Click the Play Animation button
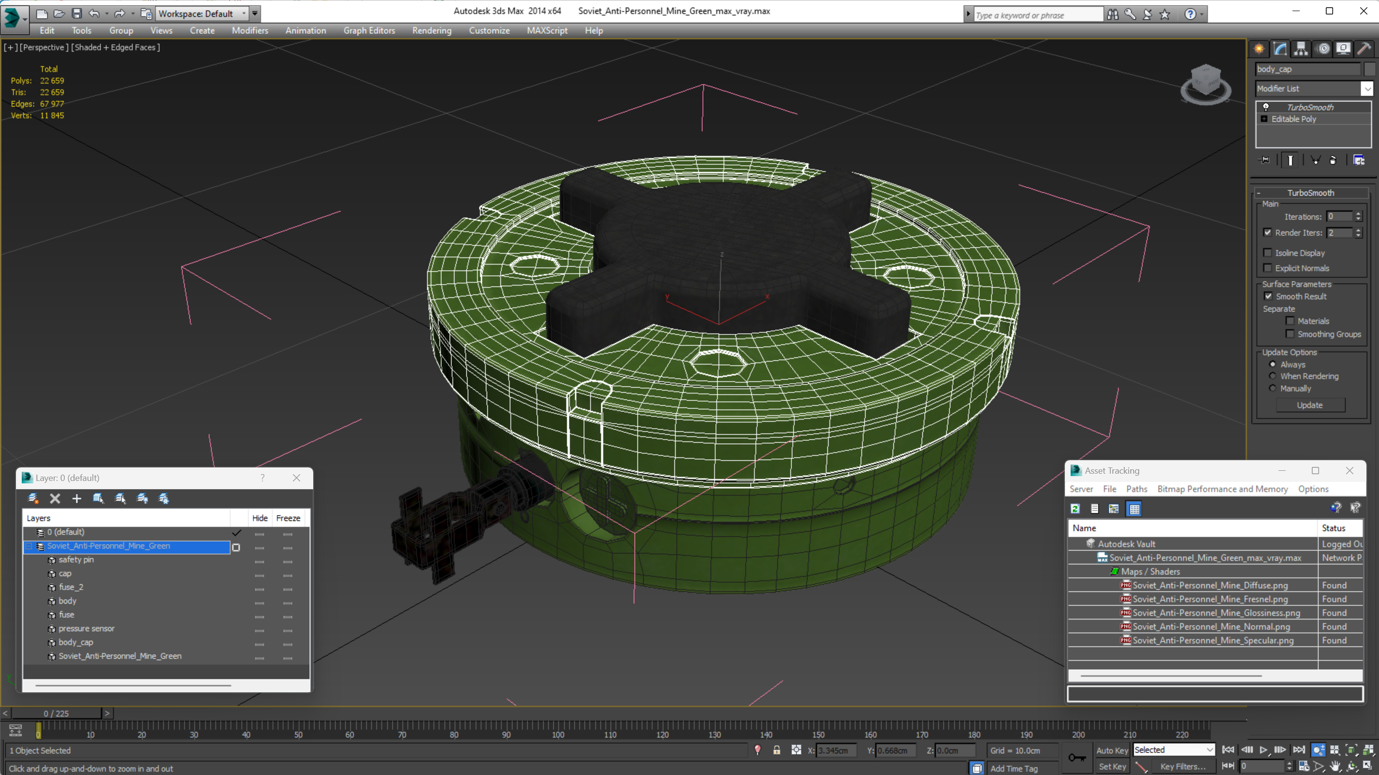This screenshot has width=1379, height=775. tap(1263, 750)
